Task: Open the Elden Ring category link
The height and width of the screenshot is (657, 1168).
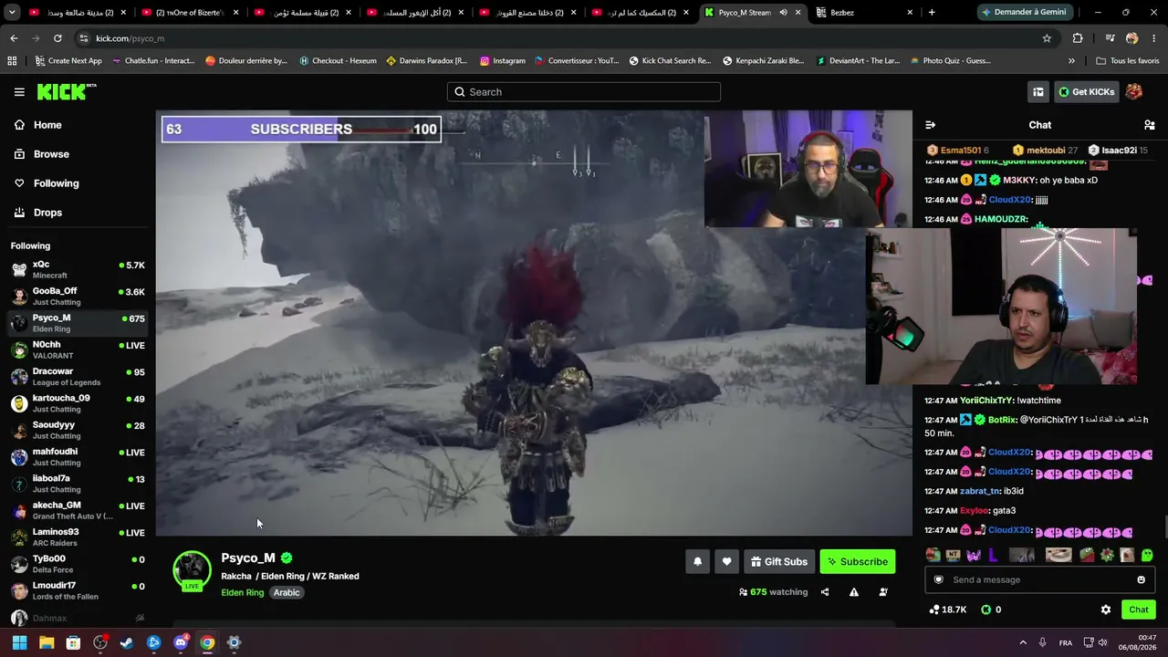Action: point(242,592)
